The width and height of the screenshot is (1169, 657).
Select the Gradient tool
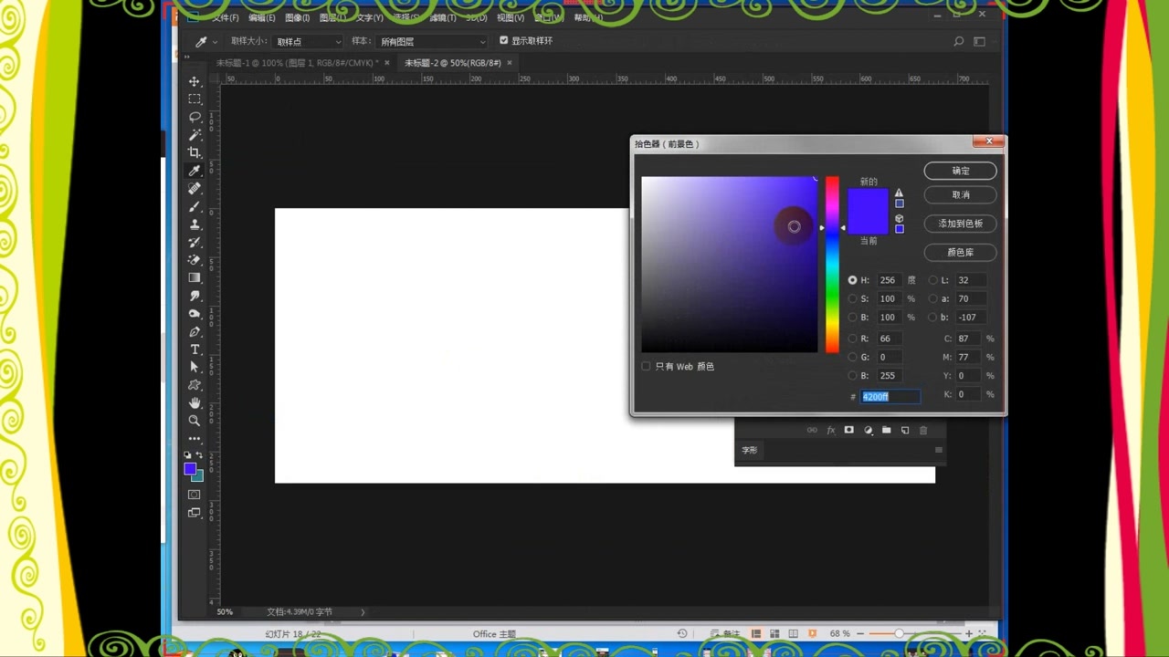(195, 277)
